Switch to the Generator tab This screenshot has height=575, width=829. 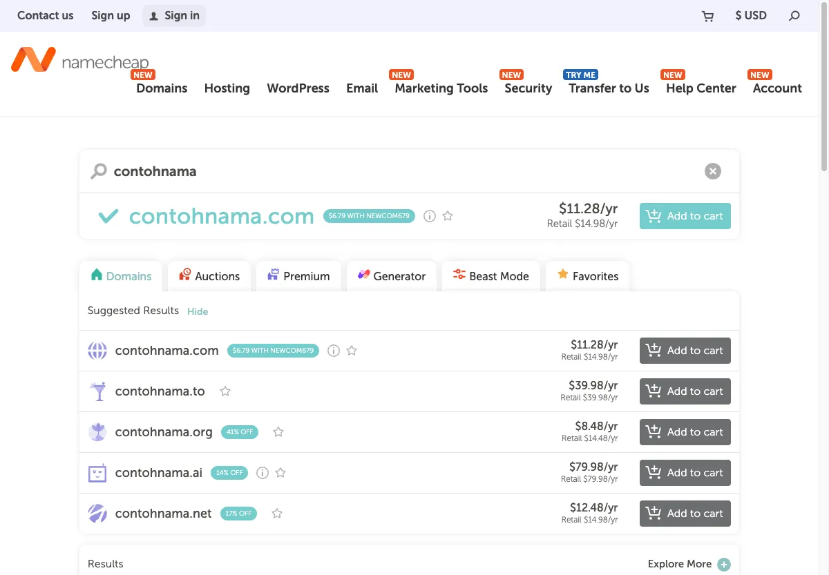tap(392, 276)
